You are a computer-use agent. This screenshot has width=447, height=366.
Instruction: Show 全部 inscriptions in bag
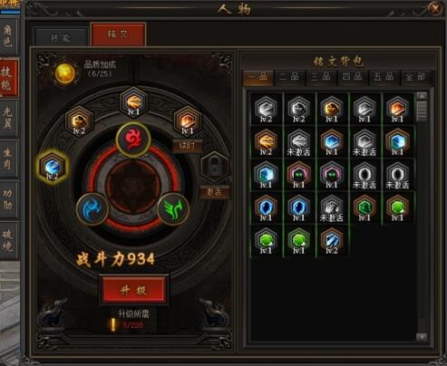pos(415,78)
